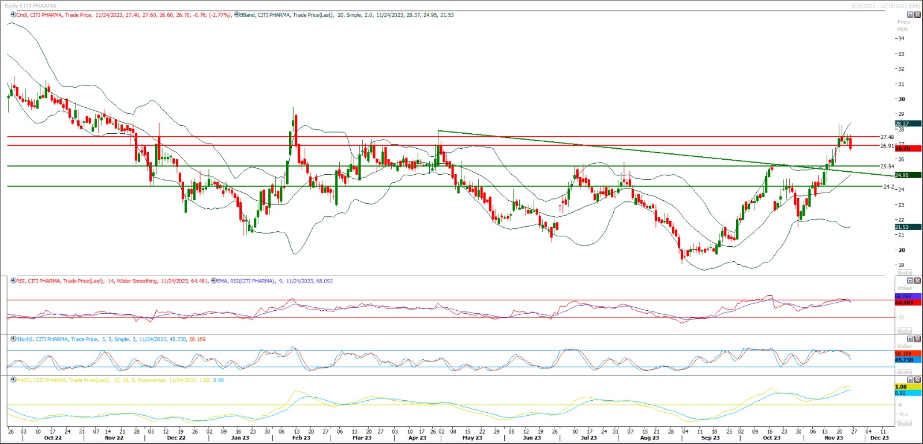Click the clock icon beside StochS label
923x444 pixels.
[x=13, y=339]
